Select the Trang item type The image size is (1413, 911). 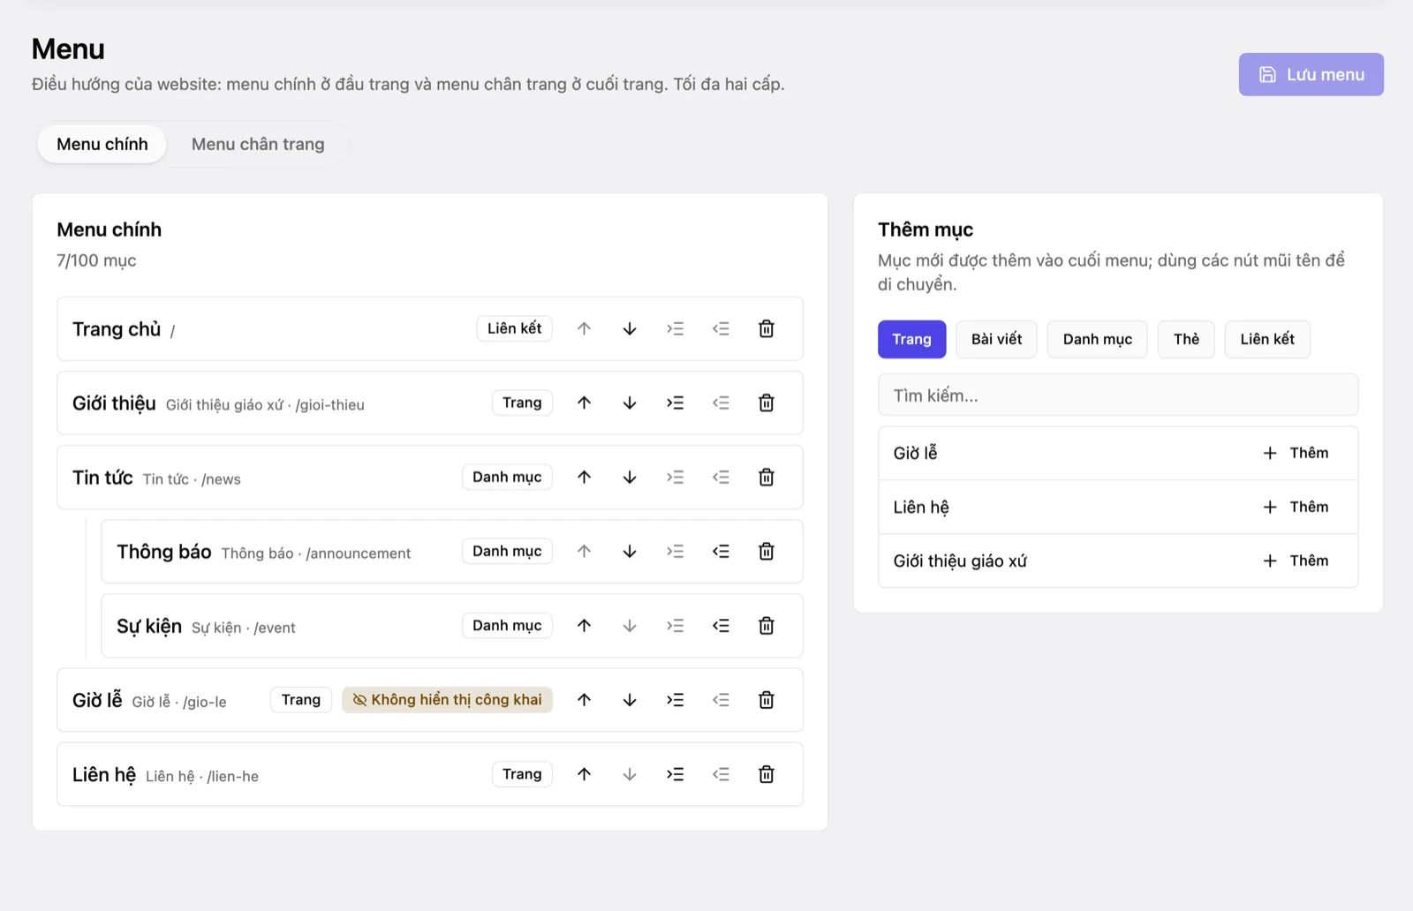(x=911, y=339)
